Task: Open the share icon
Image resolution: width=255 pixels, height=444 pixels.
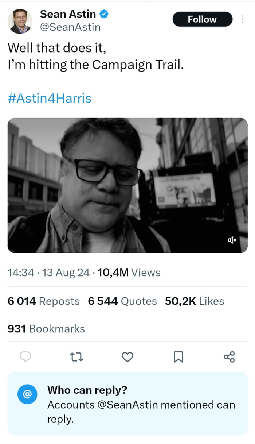Action: pyautogui.click(x=229, y=357)
